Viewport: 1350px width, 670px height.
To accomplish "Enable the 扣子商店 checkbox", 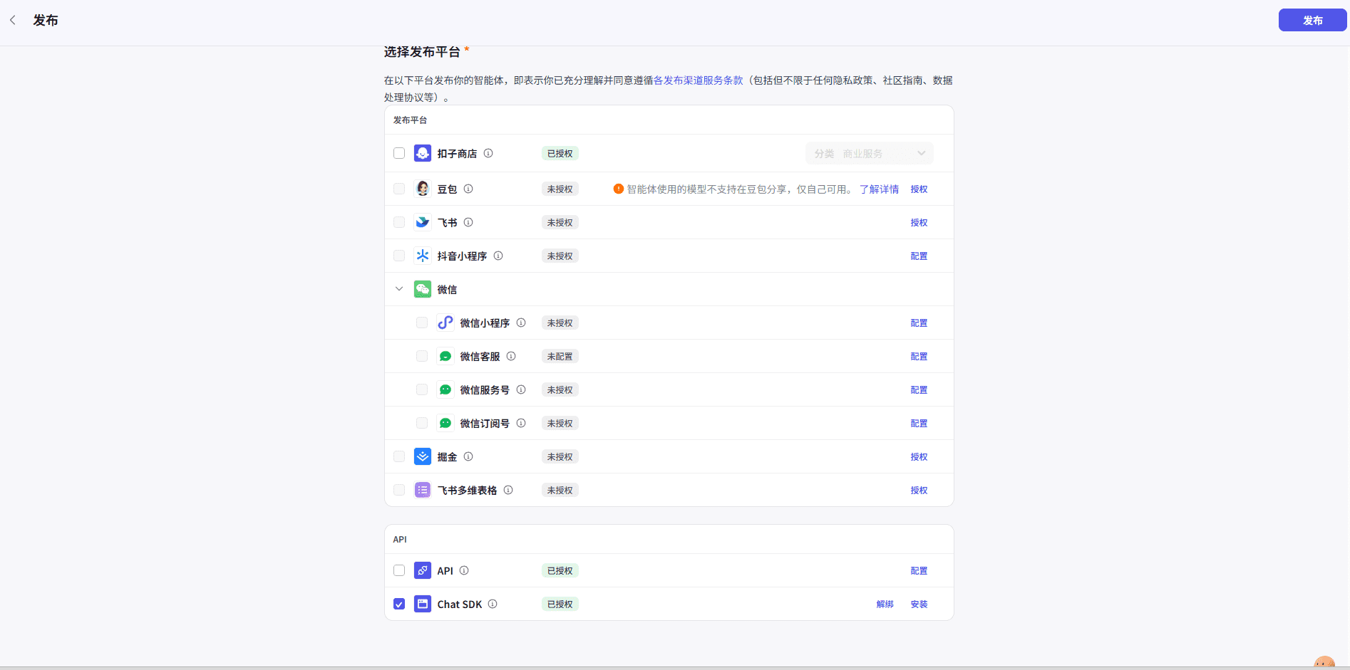I will [399, 154].
